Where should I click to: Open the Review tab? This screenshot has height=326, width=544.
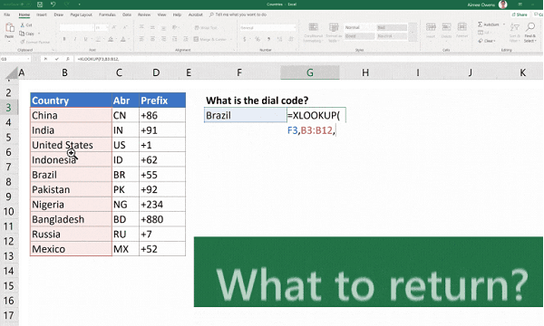144,14
